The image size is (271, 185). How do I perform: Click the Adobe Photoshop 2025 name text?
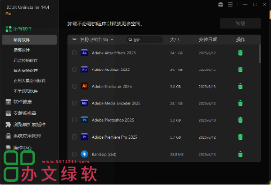[113, 120]
